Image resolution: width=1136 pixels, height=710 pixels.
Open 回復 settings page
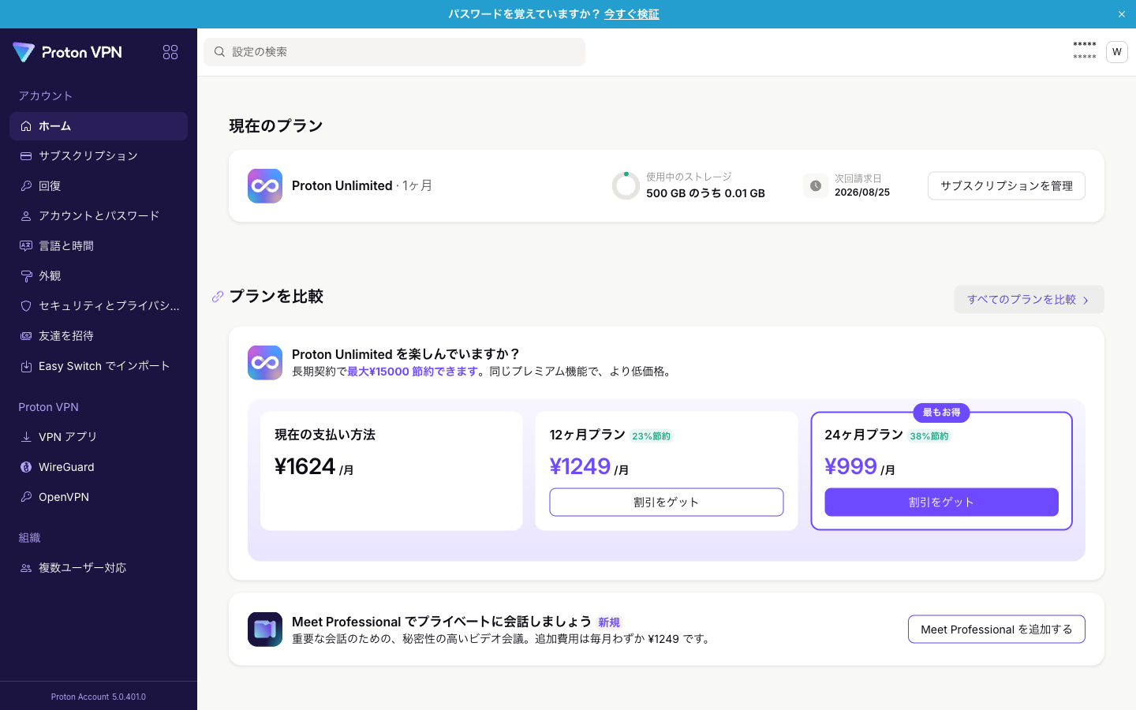(99, 186)
